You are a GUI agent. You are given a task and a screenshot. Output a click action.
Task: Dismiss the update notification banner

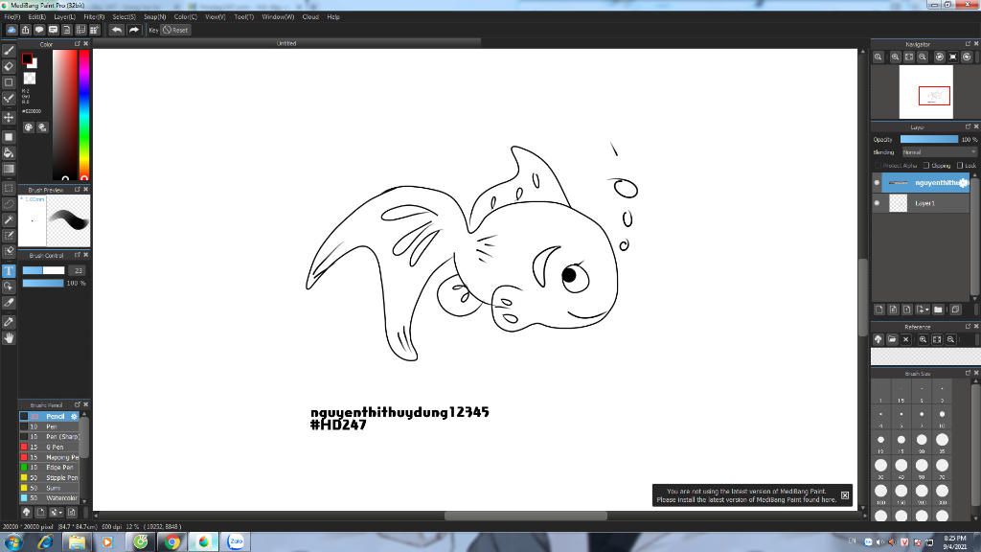845,495
